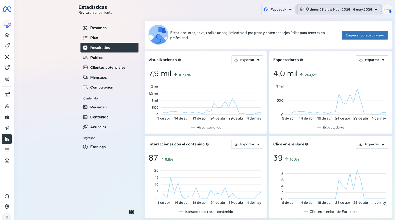Open Earnings under Ingresos
The width and height of the screenshot is (395, 220).
click(109, 147)
